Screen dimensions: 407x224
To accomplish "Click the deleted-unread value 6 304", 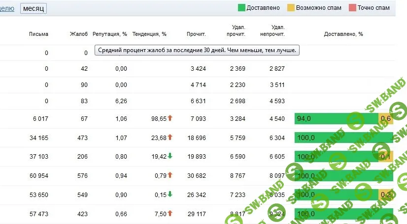I will coord(277,138).
